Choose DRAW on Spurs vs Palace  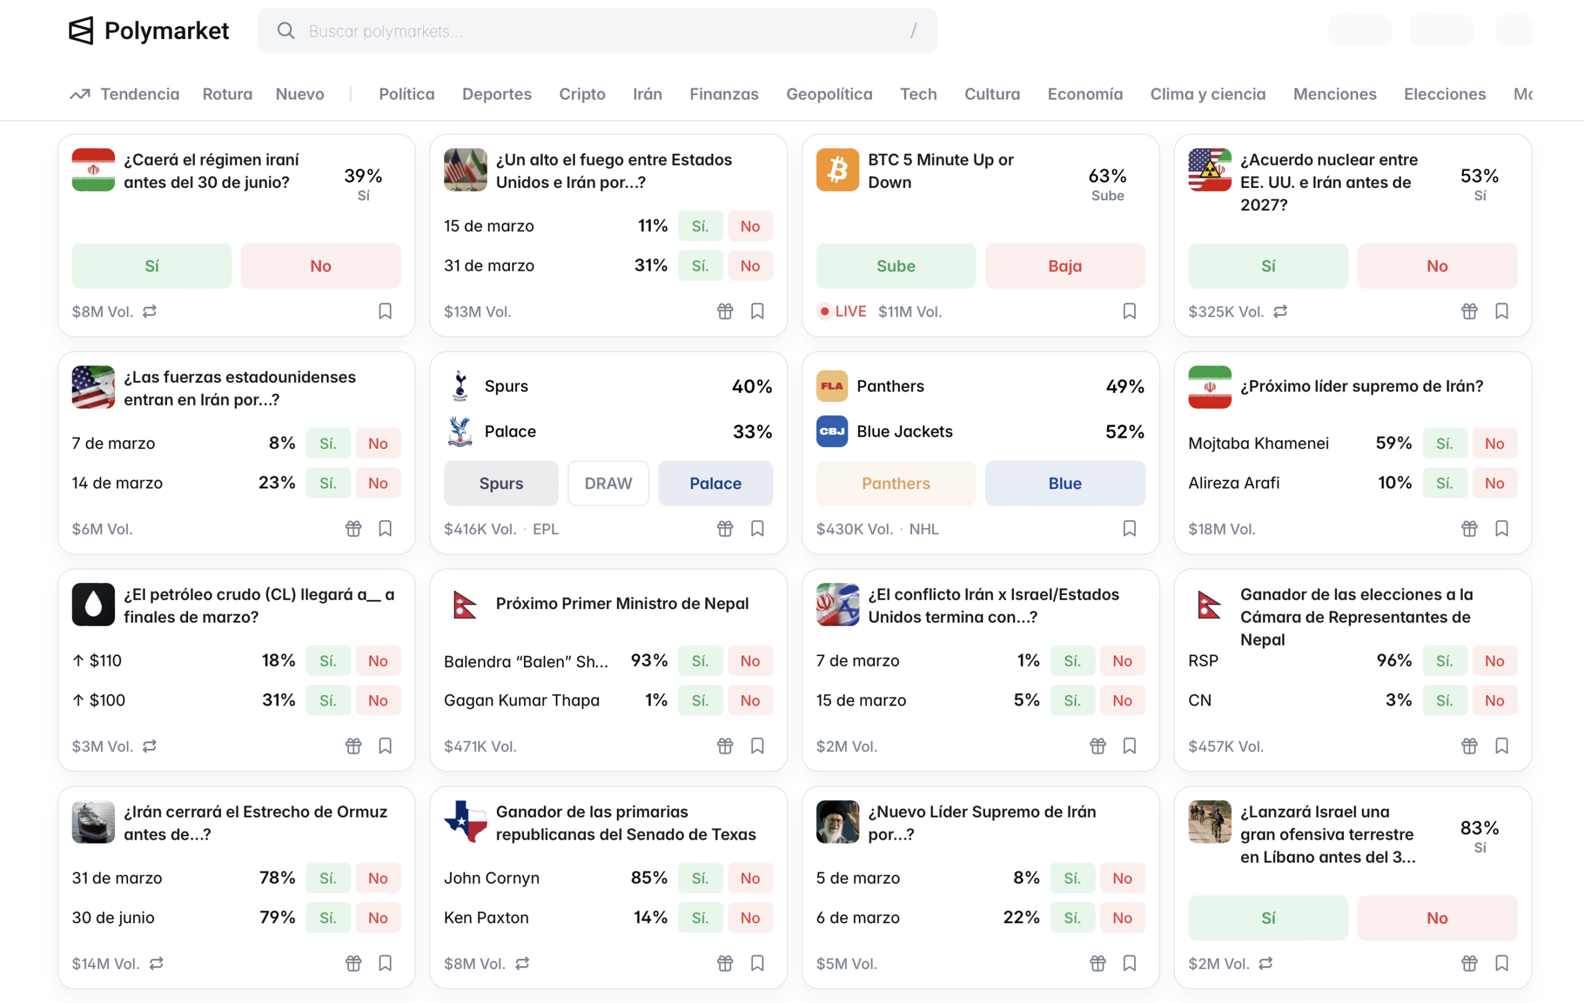pyautogui.click(x=608, y=483)
